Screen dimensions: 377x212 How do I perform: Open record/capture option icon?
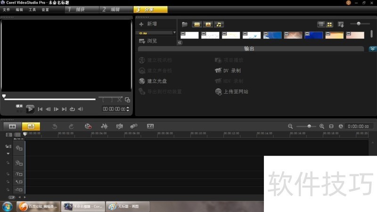click(88, 126)
